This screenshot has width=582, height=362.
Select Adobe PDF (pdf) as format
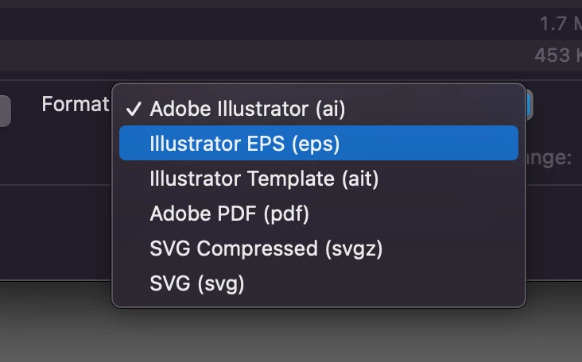pos(229,214)
